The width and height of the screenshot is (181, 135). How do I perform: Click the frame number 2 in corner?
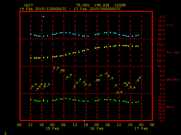pyautogui.click(x=5, y=132)
